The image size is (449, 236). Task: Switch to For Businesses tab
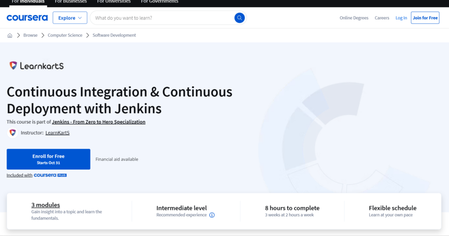click(71, 2)
